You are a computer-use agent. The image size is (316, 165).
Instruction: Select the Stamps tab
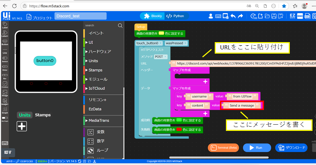pyautogui.click(x=43, y=115)
